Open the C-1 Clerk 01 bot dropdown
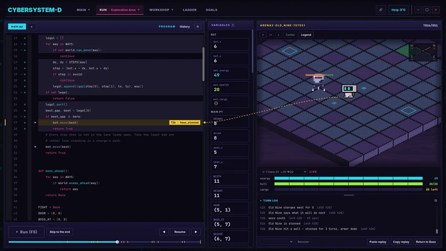The width and height of the screenshot is (446, 251). click(x=284, y=172)
